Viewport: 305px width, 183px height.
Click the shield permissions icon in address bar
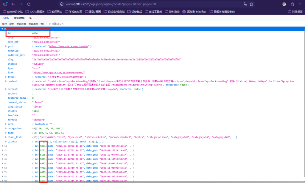(62, 4)
